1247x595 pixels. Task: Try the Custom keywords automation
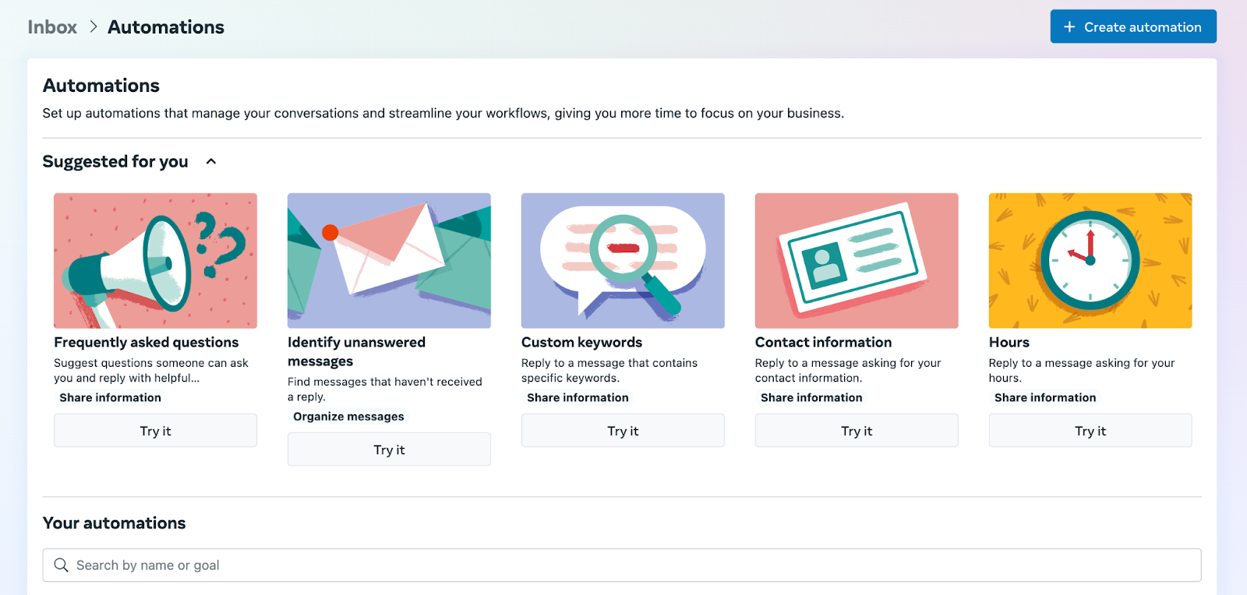(623, 431)
